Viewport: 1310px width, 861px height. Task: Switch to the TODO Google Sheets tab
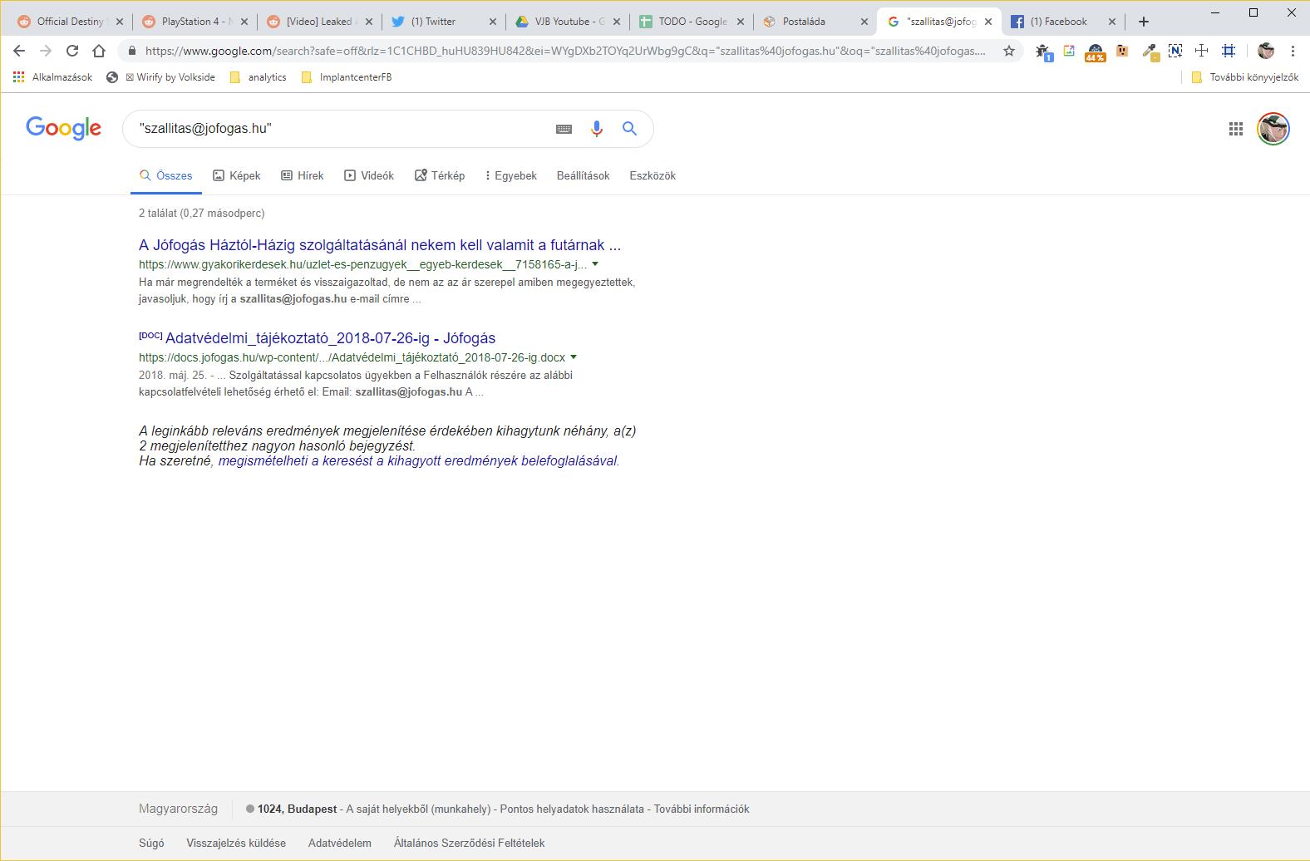pyautogui.click(x=692, y=22)
